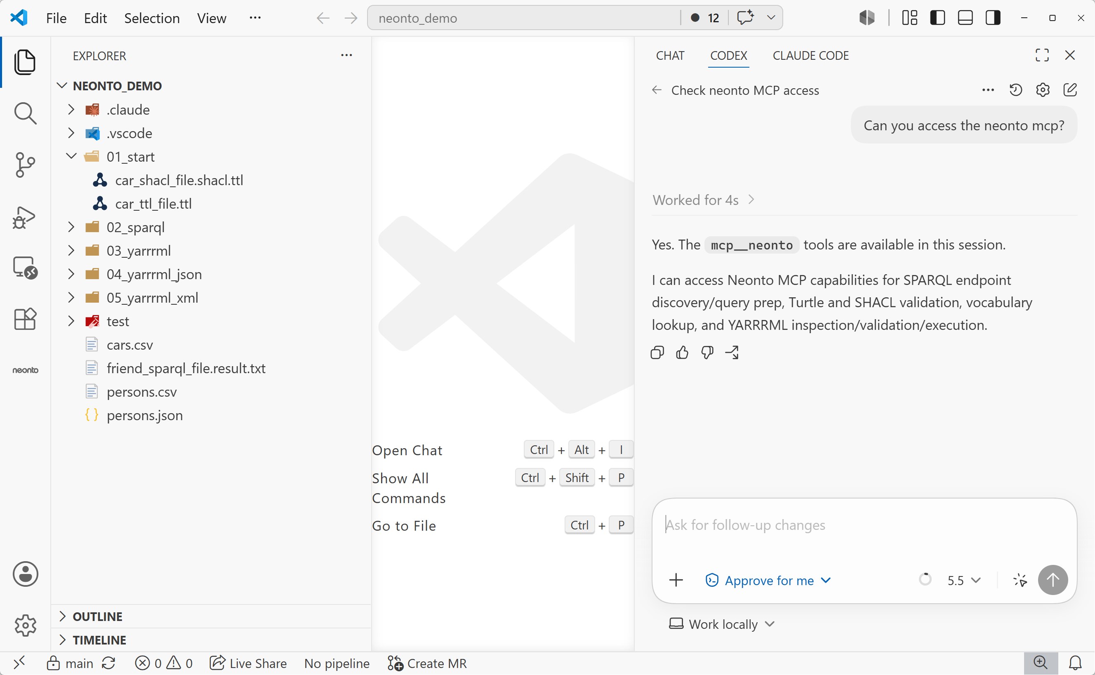Go back from Check neonto MCP access

pos(657,90)
